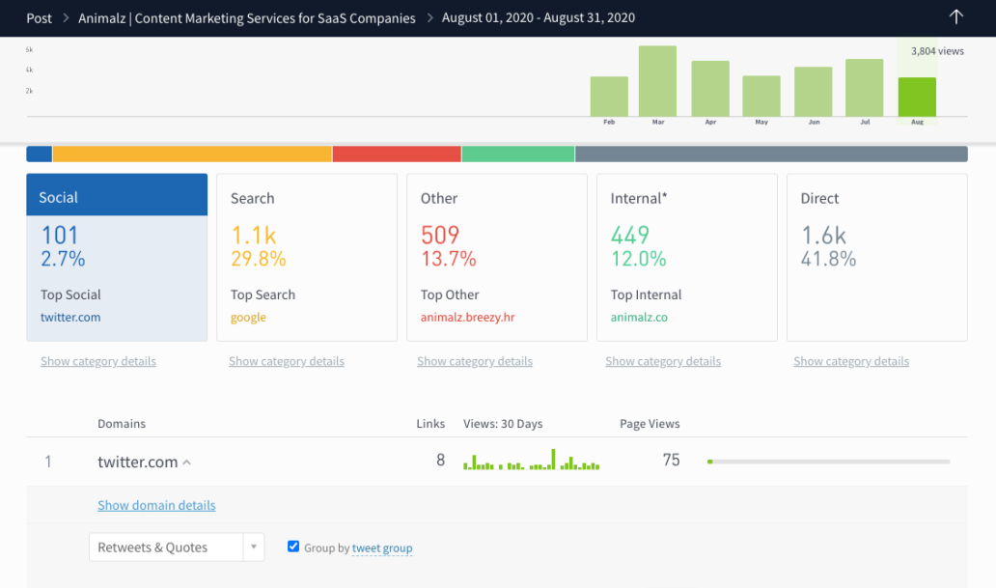Screen dimensions: 996x588
Task: Select the Social category card
Action: point(117,257)
